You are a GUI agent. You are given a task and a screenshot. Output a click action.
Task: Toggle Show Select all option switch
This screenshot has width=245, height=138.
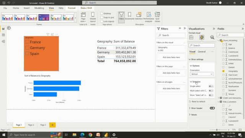211,95
